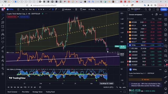Open the layout setup square icon
The width and height of the screenshot is (168, 94).
[x=129, y=9]
